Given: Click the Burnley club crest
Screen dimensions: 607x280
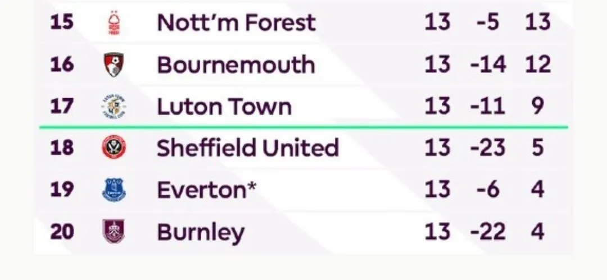Looking at the screenshot, I should (114, 231).
